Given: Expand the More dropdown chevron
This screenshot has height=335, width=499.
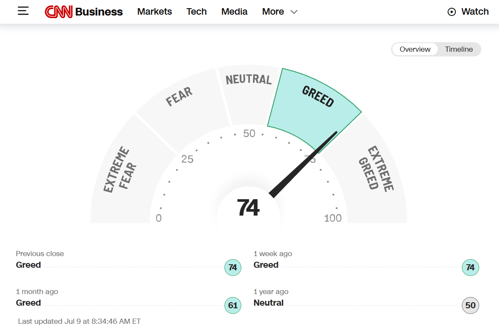Looking at the screenshot, I should 294,12.
